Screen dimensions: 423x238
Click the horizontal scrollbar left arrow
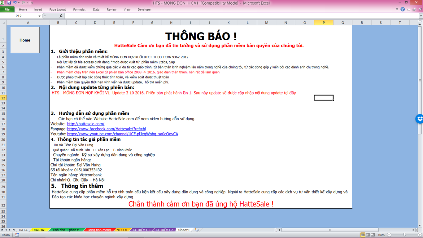point(279,230)
